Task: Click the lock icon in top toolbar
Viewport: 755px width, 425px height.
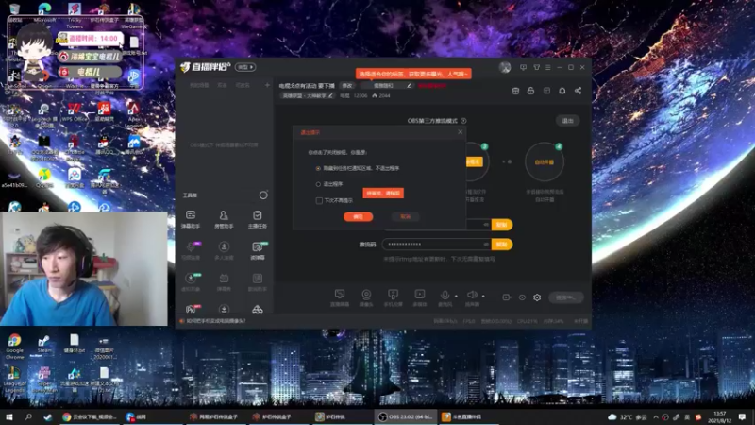Action: pyautogui.click(x=530, y=91)
